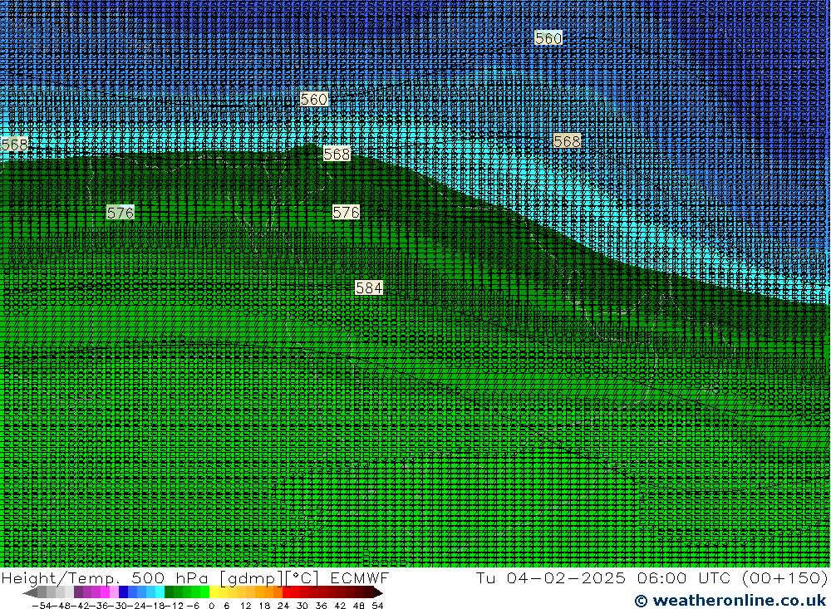Click the green-tinted 576 contour label
This screenshot has width=831, height=609.
tap(120, 213)
